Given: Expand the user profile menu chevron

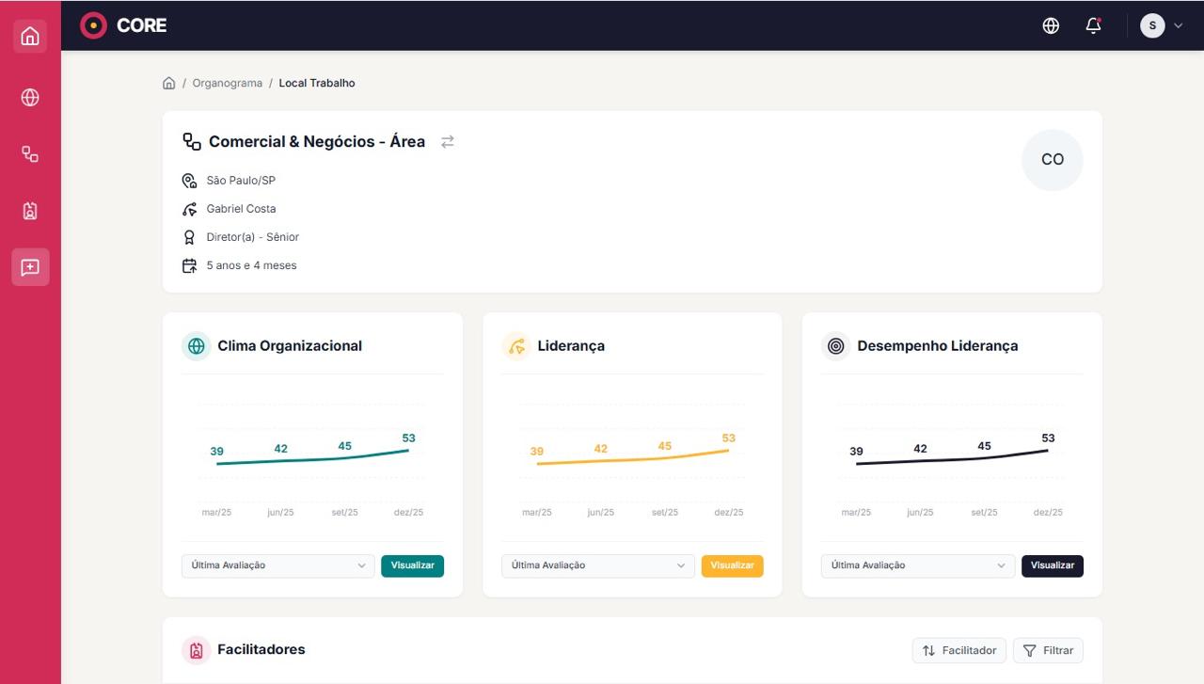Looking at the screenshot, I should tap(1178, 25).
